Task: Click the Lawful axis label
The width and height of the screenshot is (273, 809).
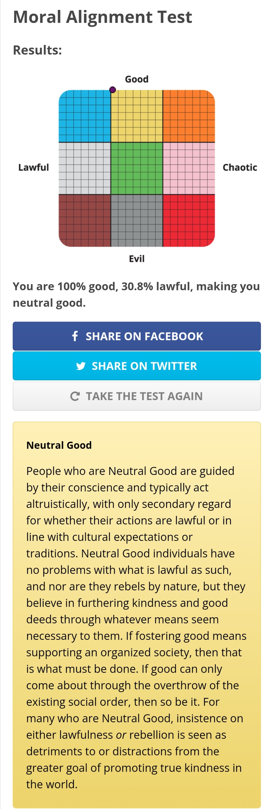Action: pyautogui.click(x=34, y=167)
